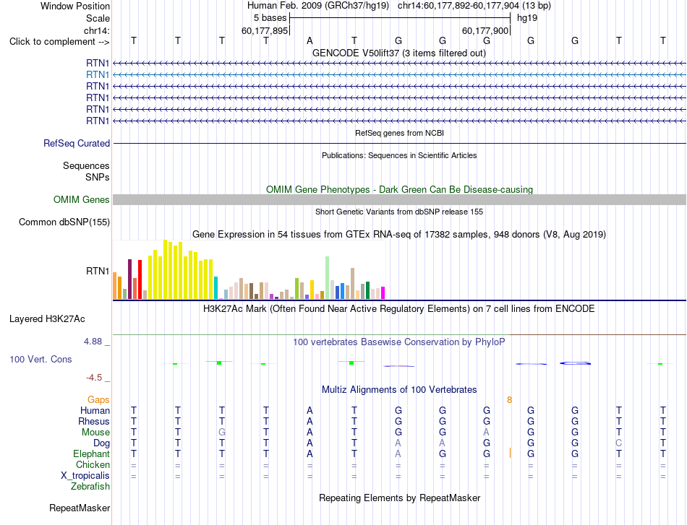Click the 60,177,900 position label
Screen dimensions: 687x525
(485, 30)
